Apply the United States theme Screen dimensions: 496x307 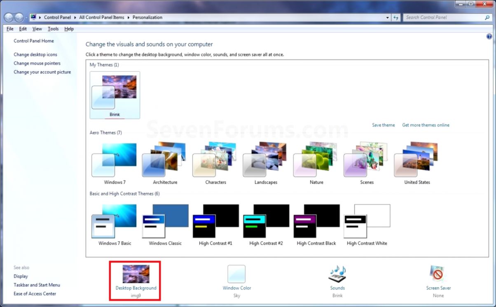pos(417,163)
